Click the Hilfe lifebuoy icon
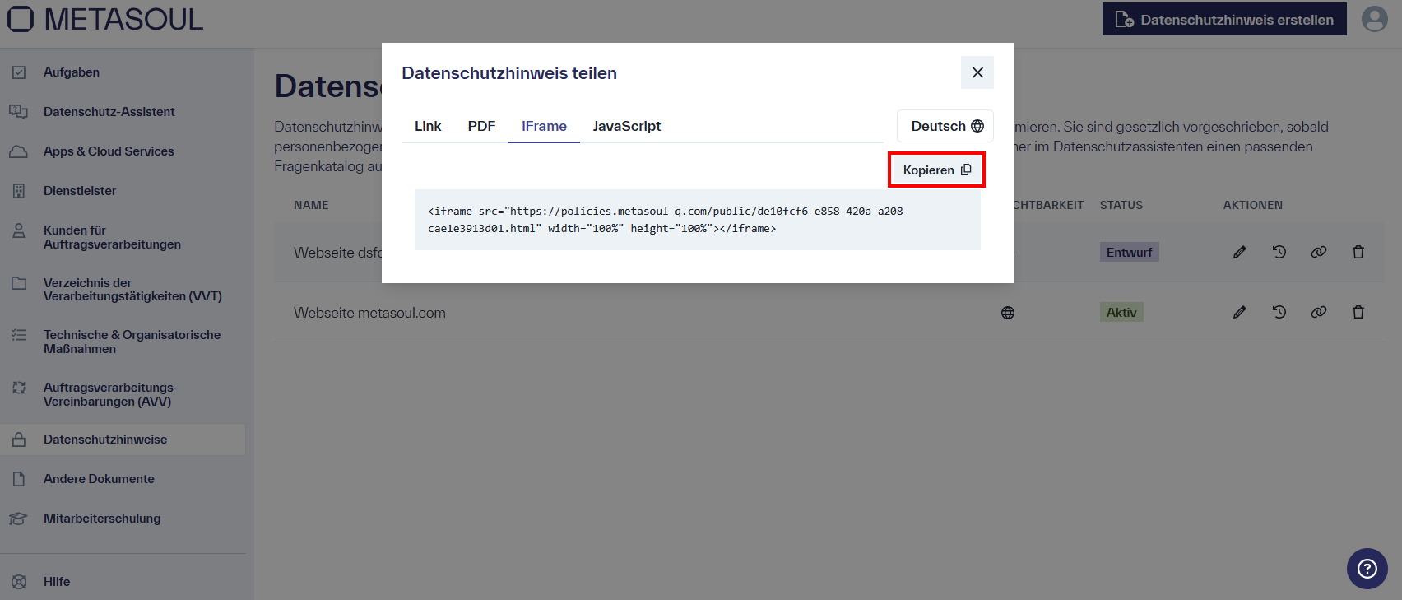This screenshot has width=1402, height=600. 19,582
